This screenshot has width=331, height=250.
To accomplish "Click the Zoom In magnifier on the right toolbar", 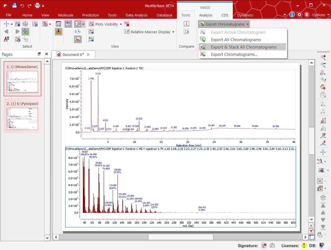I will (323, 57).
